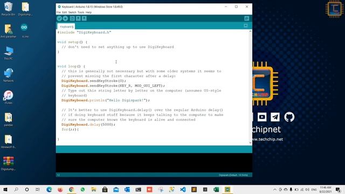
Task: Click the Digispark board label in status bar
Action: click(x=233, y=175)
